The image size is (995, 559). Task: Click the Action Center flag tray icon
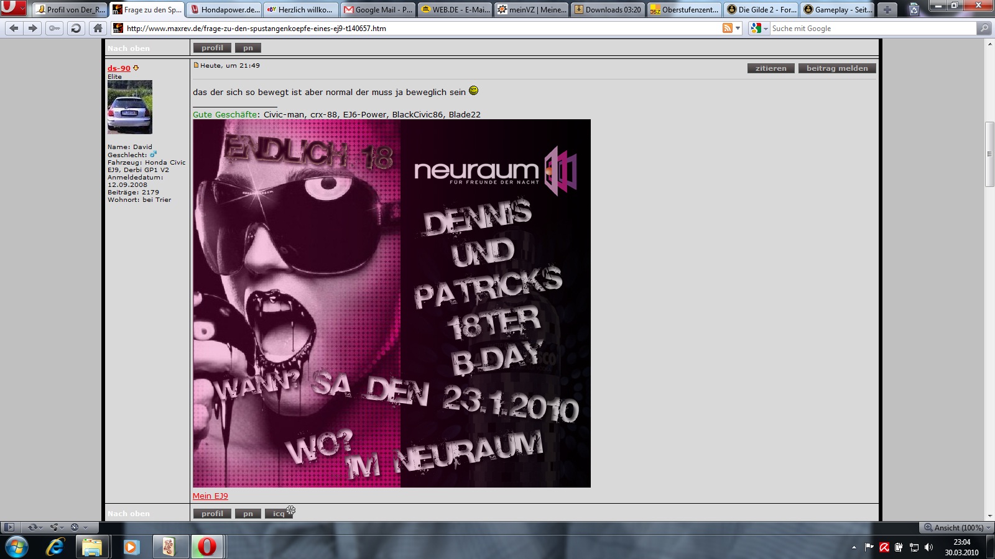[869, 547]
